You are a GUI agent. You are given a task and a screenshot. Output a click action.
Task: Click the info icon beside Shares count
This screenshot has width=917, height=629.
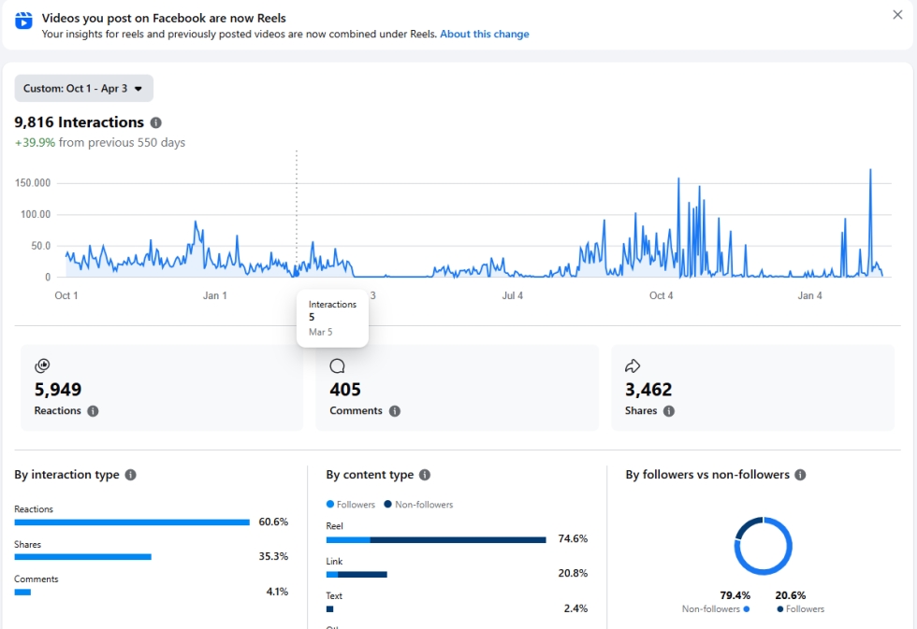(x=668, y=411)
